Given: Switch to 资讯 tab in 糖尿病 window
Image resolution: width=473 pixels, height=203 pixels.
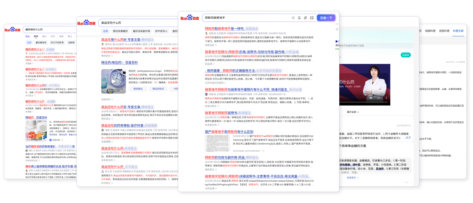Looking at the screenshot, I should coord(53,36).
